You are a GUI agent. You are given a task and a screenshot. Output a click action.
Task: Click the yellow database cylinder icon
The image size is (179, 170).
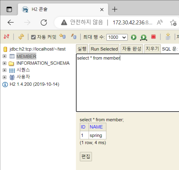(5, 49)
